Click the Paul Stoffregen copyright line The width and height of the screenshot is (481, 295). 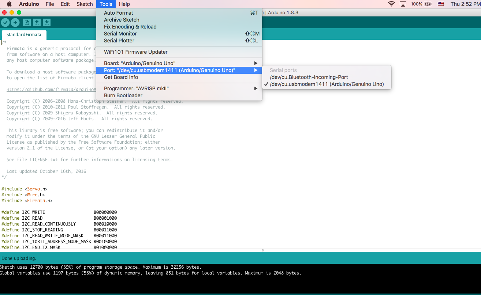click(x=86, y=107)
